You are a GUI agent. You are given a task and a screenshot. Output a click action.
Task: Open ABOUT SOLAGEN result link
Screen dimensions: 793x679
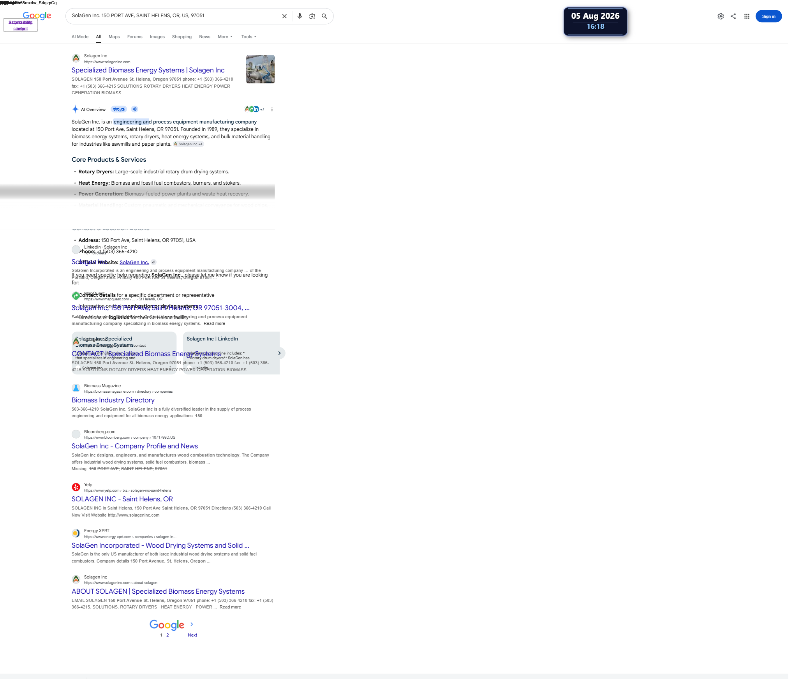[x=158, y=591]
